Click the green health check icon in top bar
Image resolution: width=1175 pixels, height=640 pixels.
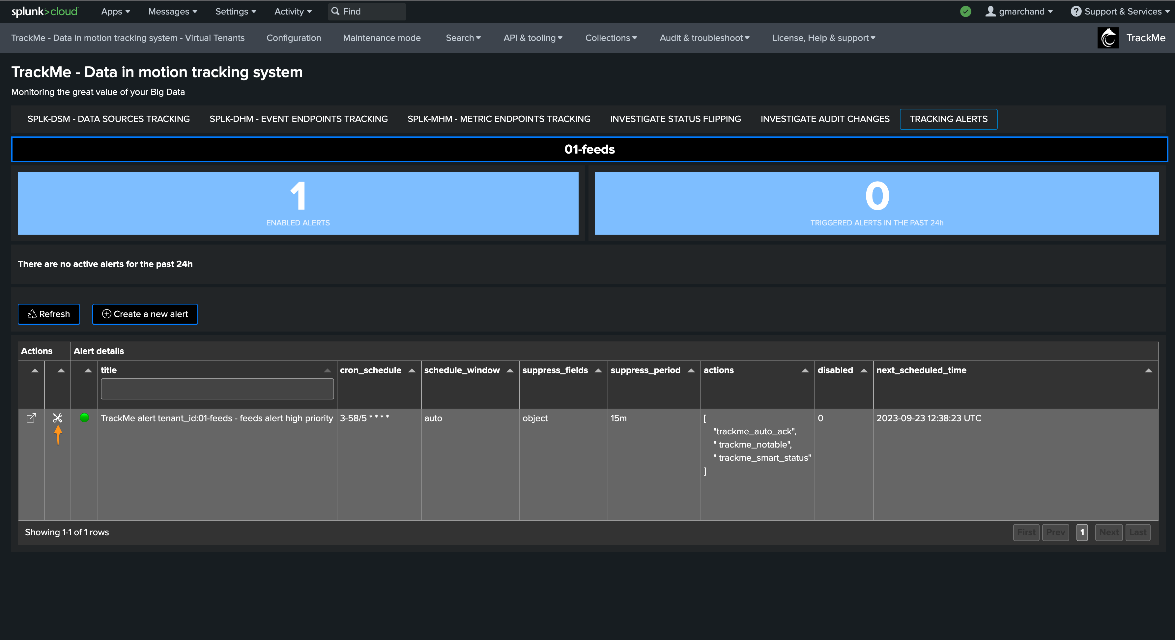pyautogui.click(x=965, y=12)
